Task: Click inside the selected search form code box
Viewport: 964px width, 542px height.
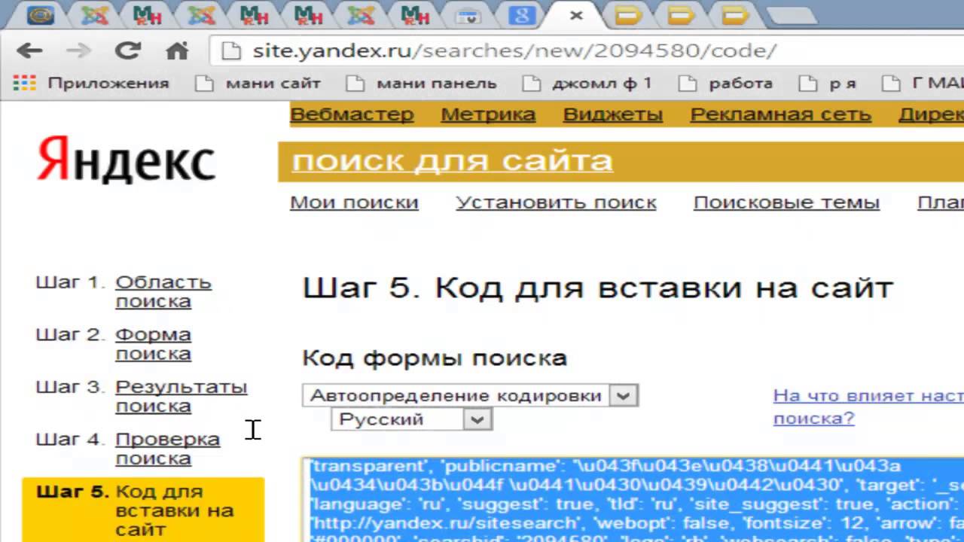Action: (633, 499)
